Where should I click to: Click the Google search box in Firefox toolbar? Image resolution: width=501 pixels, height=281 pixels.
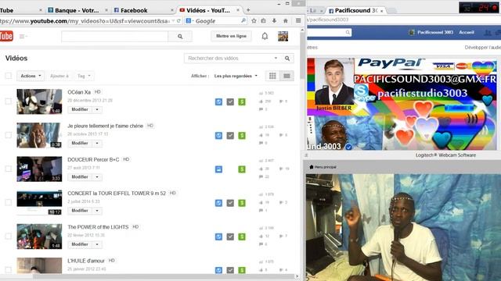pos(216,21)
